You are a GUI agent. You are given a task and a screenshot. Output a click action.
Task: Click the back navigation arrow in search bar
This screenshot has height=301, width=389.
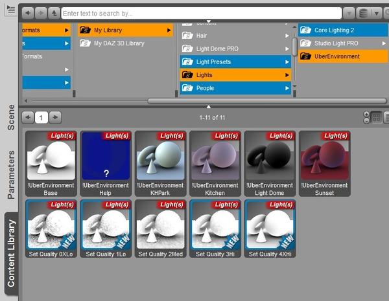28,13
